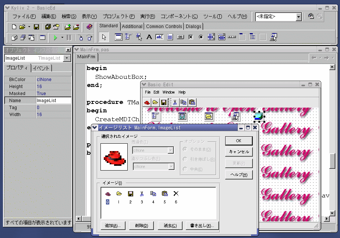Click the 書き出し(X)... button
340x238 pixels.
click(x=202, y=225)
